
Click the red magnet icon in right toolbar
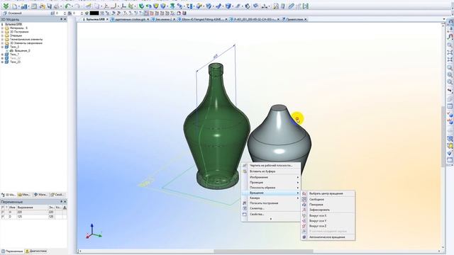450,37
